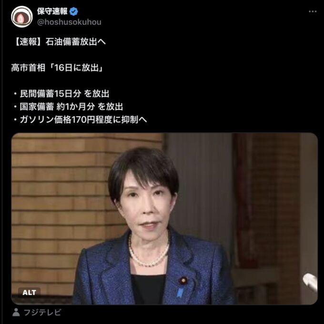Viewport: 324px width, 324px height.
Task: Open the 保守速報 profile avatar
Action: click(22, 17)
